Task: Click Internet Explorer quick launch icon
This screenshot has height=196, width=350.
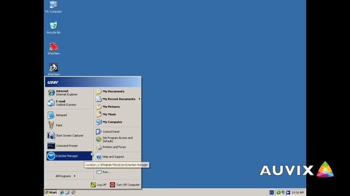Action: (62, 192)
